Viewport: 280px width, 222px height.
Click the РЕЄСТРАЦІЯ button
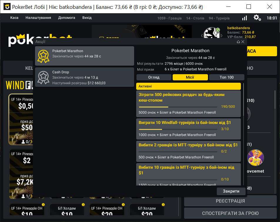(230, 201)
